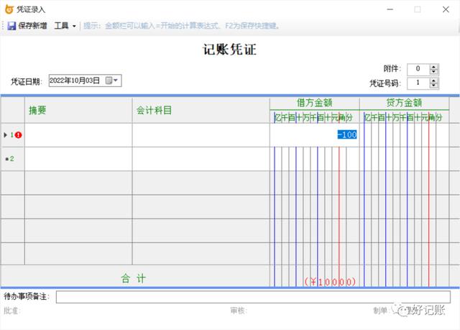The width and height of the screenshot is (460, 330).
Task: Click the 会计科目 cell in row 2
Action: pos(201,159)
